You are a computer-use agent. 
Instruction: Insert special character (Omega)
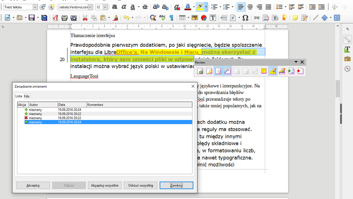[245, 17]
